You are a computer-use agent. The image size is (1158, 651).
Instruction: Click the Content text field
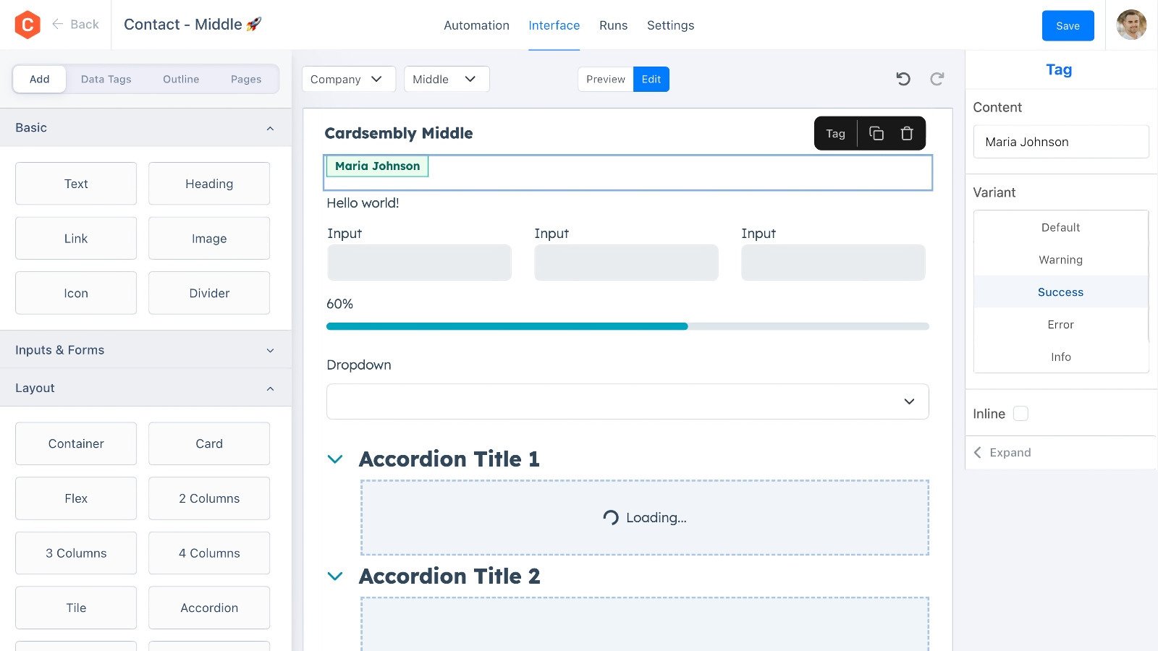tap(1060, 142)
